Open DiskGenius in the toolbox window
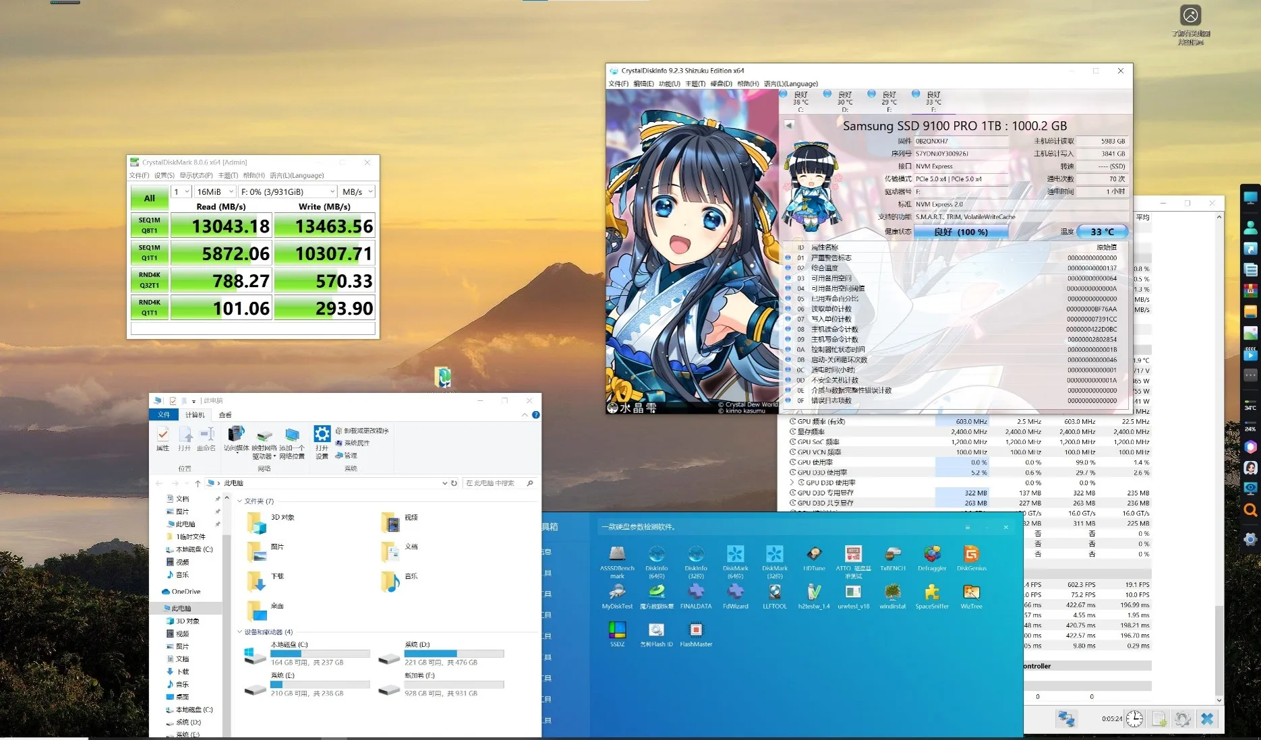This screenshot has width=1261, height=740. click(x=971, y=555)
